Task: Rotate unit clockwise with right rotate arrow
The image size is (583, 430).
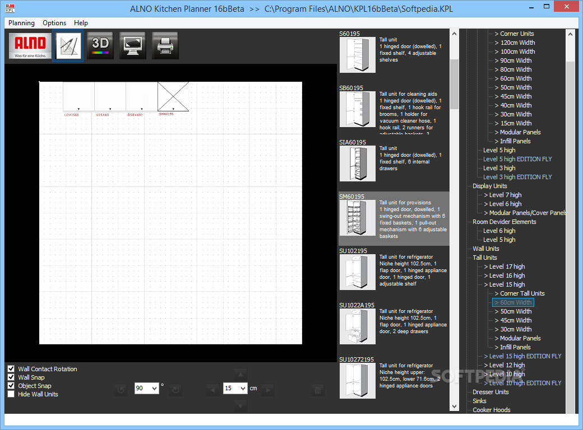Action: click(x=175, y=390)
